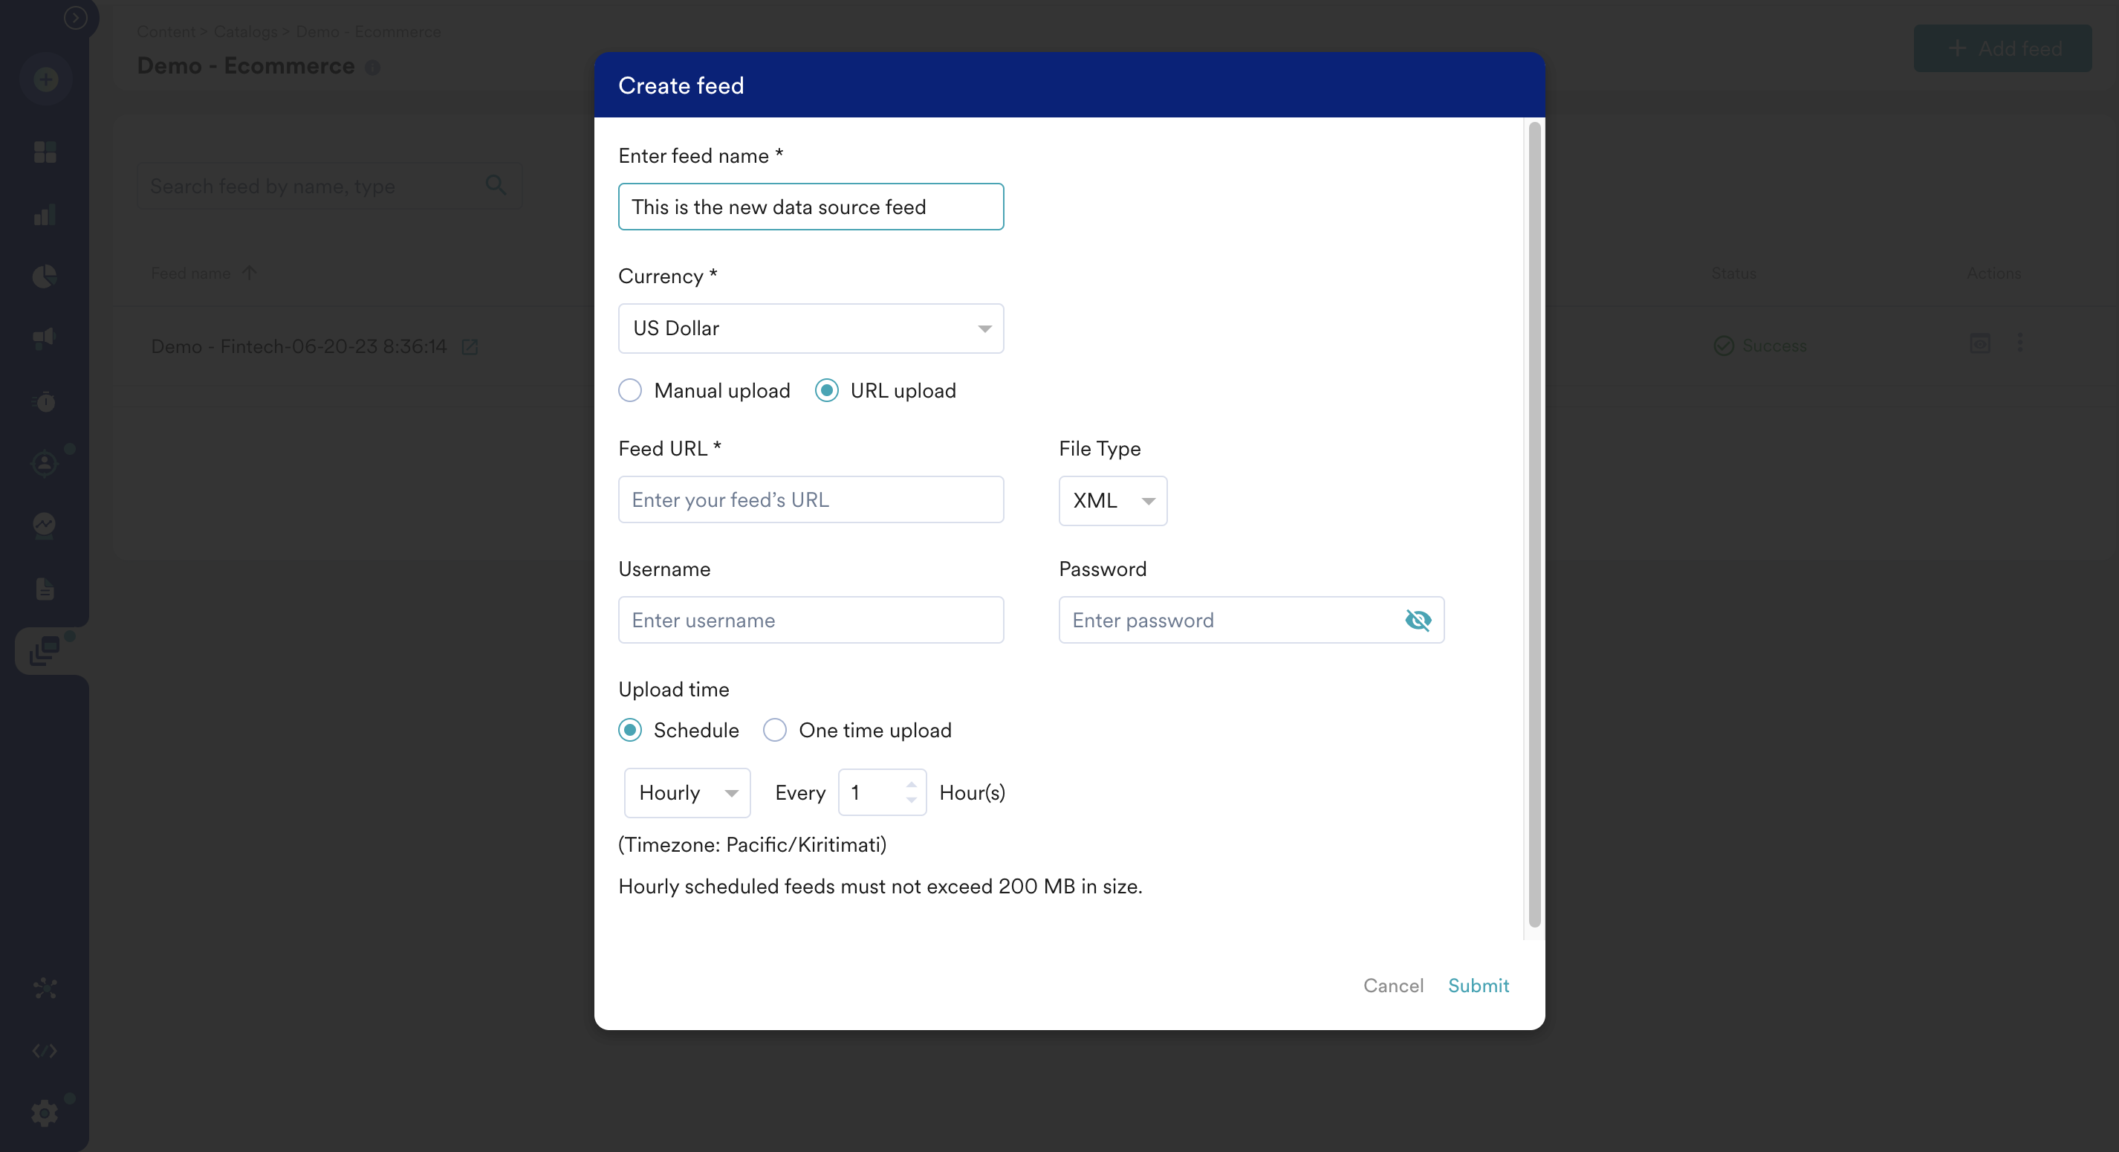Sort by Feed name arrow icon

249,272
